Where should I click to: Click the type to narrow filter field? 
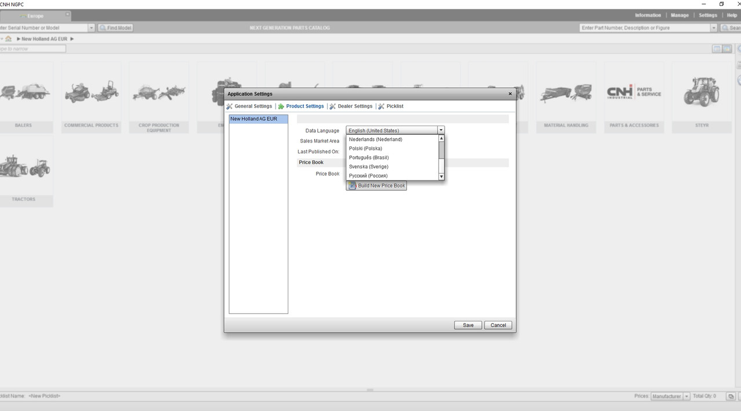[x=32, y=49]
